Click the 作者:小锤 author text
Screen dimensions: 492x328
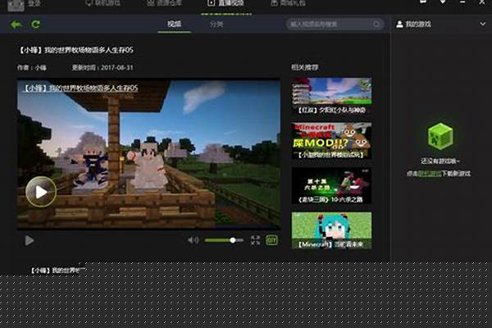[32, 67]
